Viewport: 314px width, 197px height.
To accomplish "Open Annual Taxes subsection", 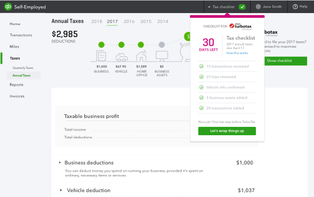I will click(x=21, y=75).
